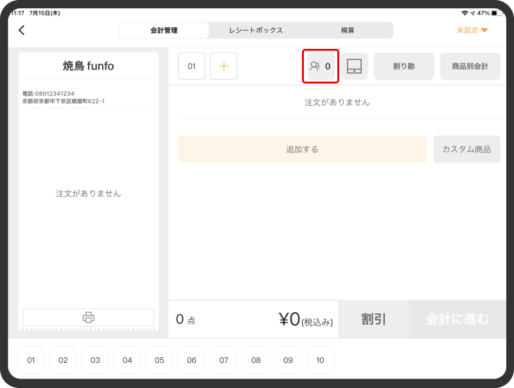Go back with the left arrow
Screen dimensions: 514x388
22,30
